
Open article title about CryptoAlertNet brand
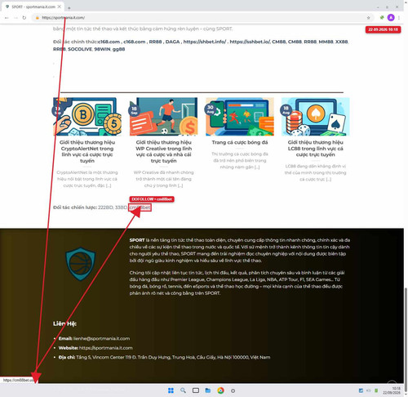pyautogui.click(x=87, y=151)
